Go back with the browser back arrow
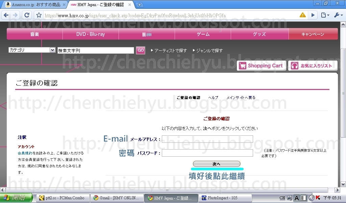 [x=6, y=15]
